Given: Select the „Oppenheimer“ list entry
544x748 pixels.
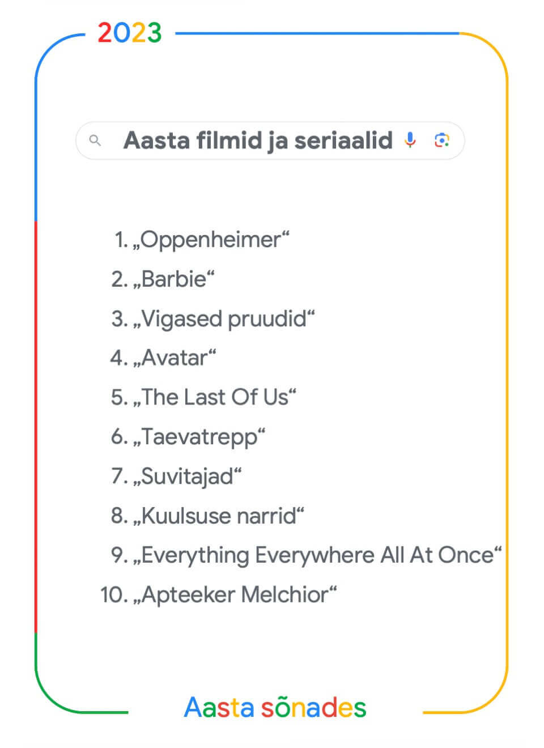Looking at the screenshot, I should click(211, 240).
